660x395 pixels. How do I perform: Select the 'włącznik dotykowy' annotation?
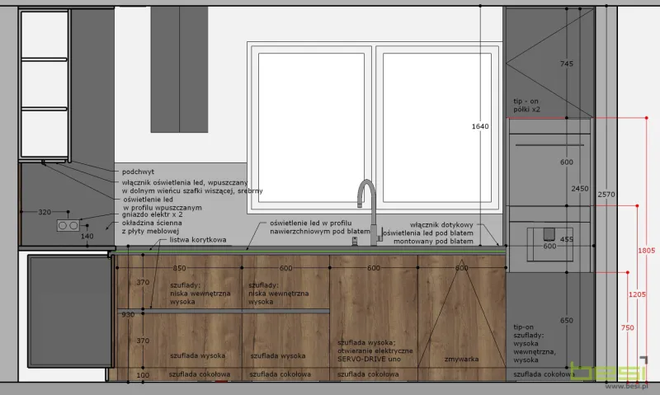point(441,224)
